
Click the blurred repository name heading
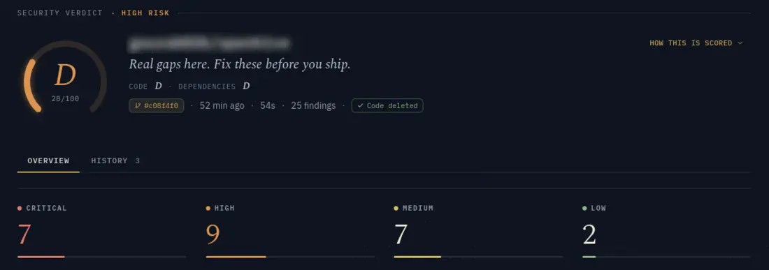(208, 45)
